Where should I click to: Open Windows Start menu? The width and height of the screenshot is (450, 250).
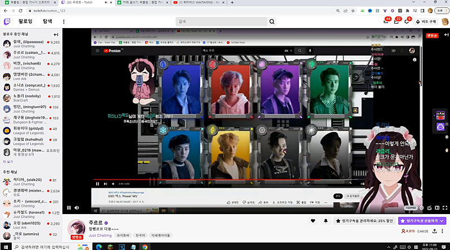6,247
